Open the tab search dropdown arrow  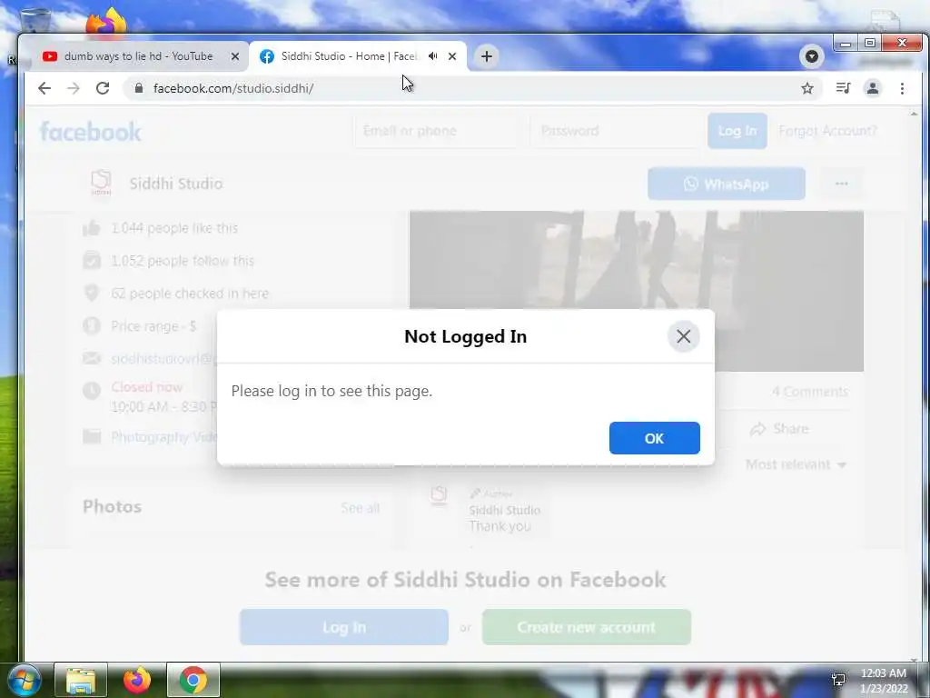coord(811,56)
